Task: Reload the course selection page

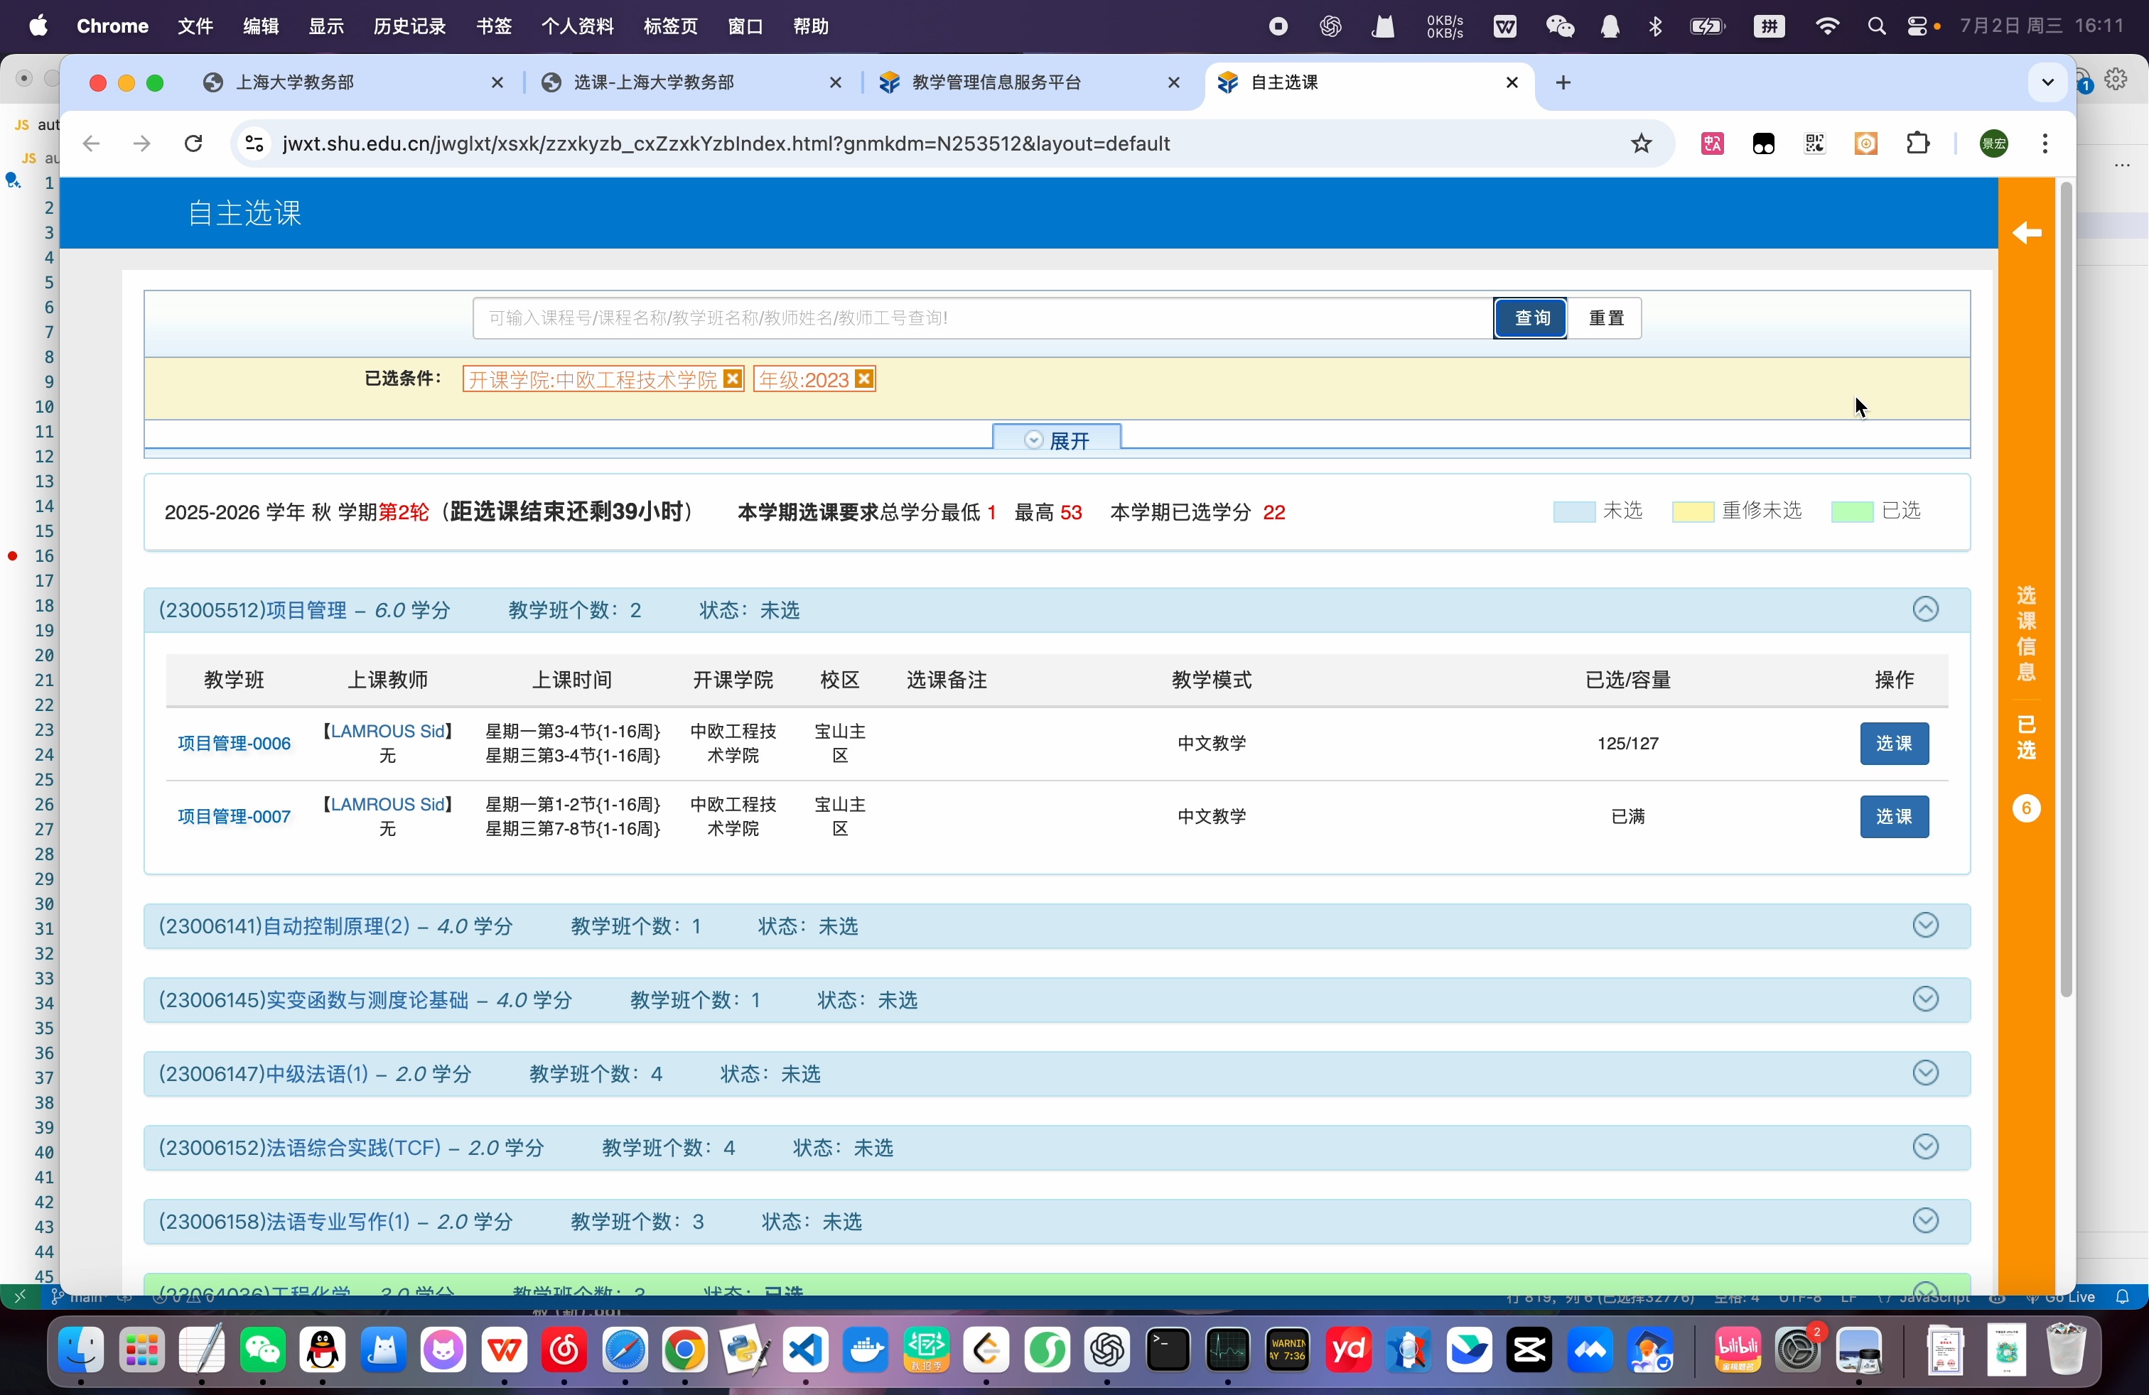Action: tap(193, 143)
